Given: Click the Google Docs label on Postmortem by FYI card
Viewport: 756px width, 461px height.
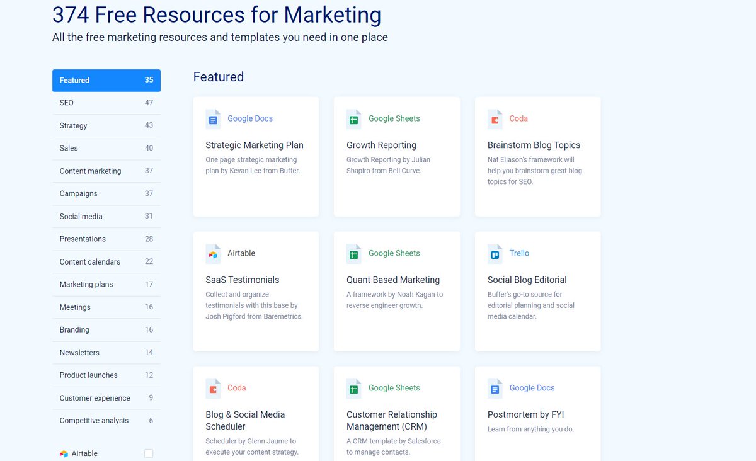Looking at the screenshot, I should coord(532,388).
